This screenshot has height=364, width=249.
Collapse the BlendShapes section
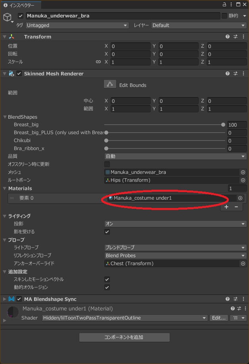pyautogui.click(x=5, y=117)
